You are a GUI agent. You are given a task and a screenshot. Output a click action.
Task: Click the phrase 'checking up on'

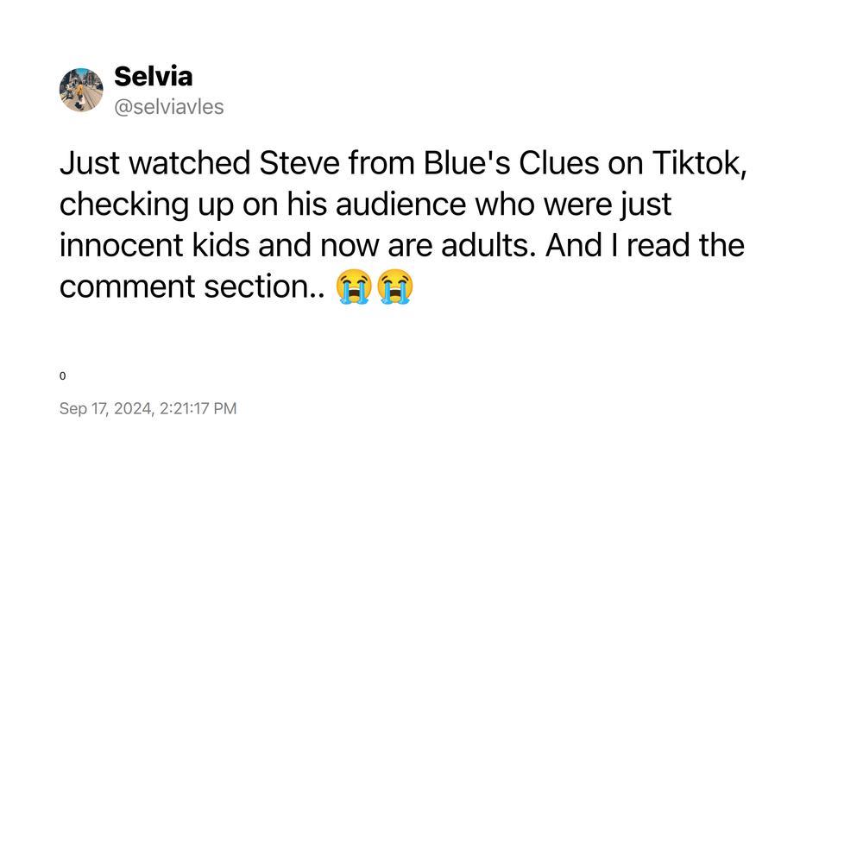tap(168, 205)
